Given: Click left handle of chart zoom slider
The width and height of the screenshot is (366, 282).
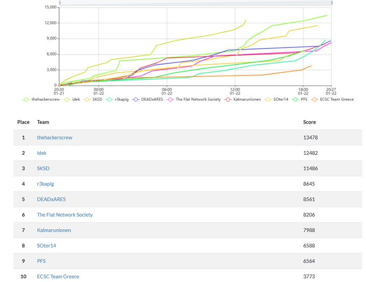Looking at the screenshot, I should pyautogui.click(x=59, y=3).
